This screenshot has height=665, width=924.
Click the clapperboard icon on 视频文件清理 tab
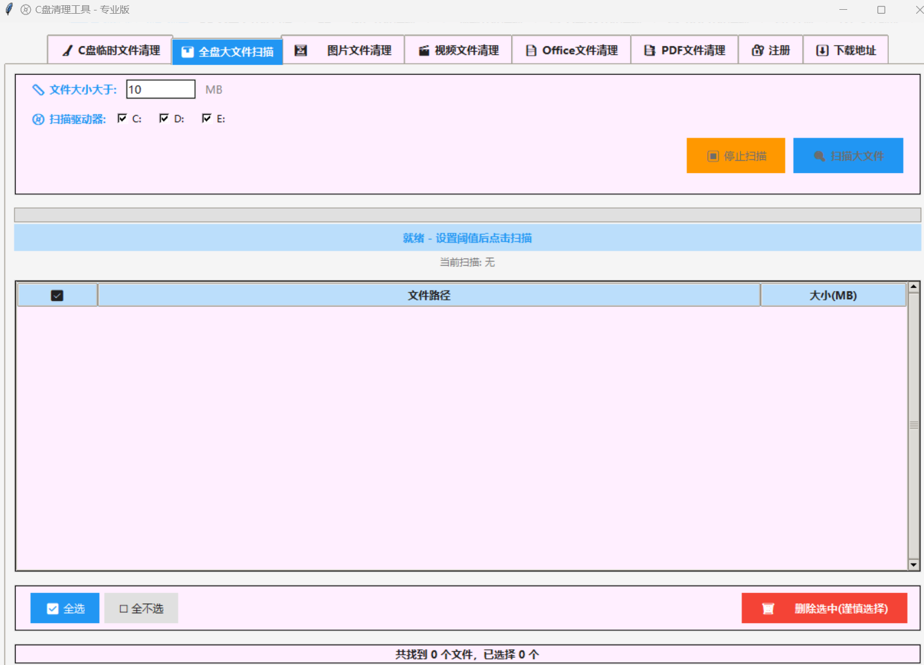pyautogui.click(x=424, y=50)
